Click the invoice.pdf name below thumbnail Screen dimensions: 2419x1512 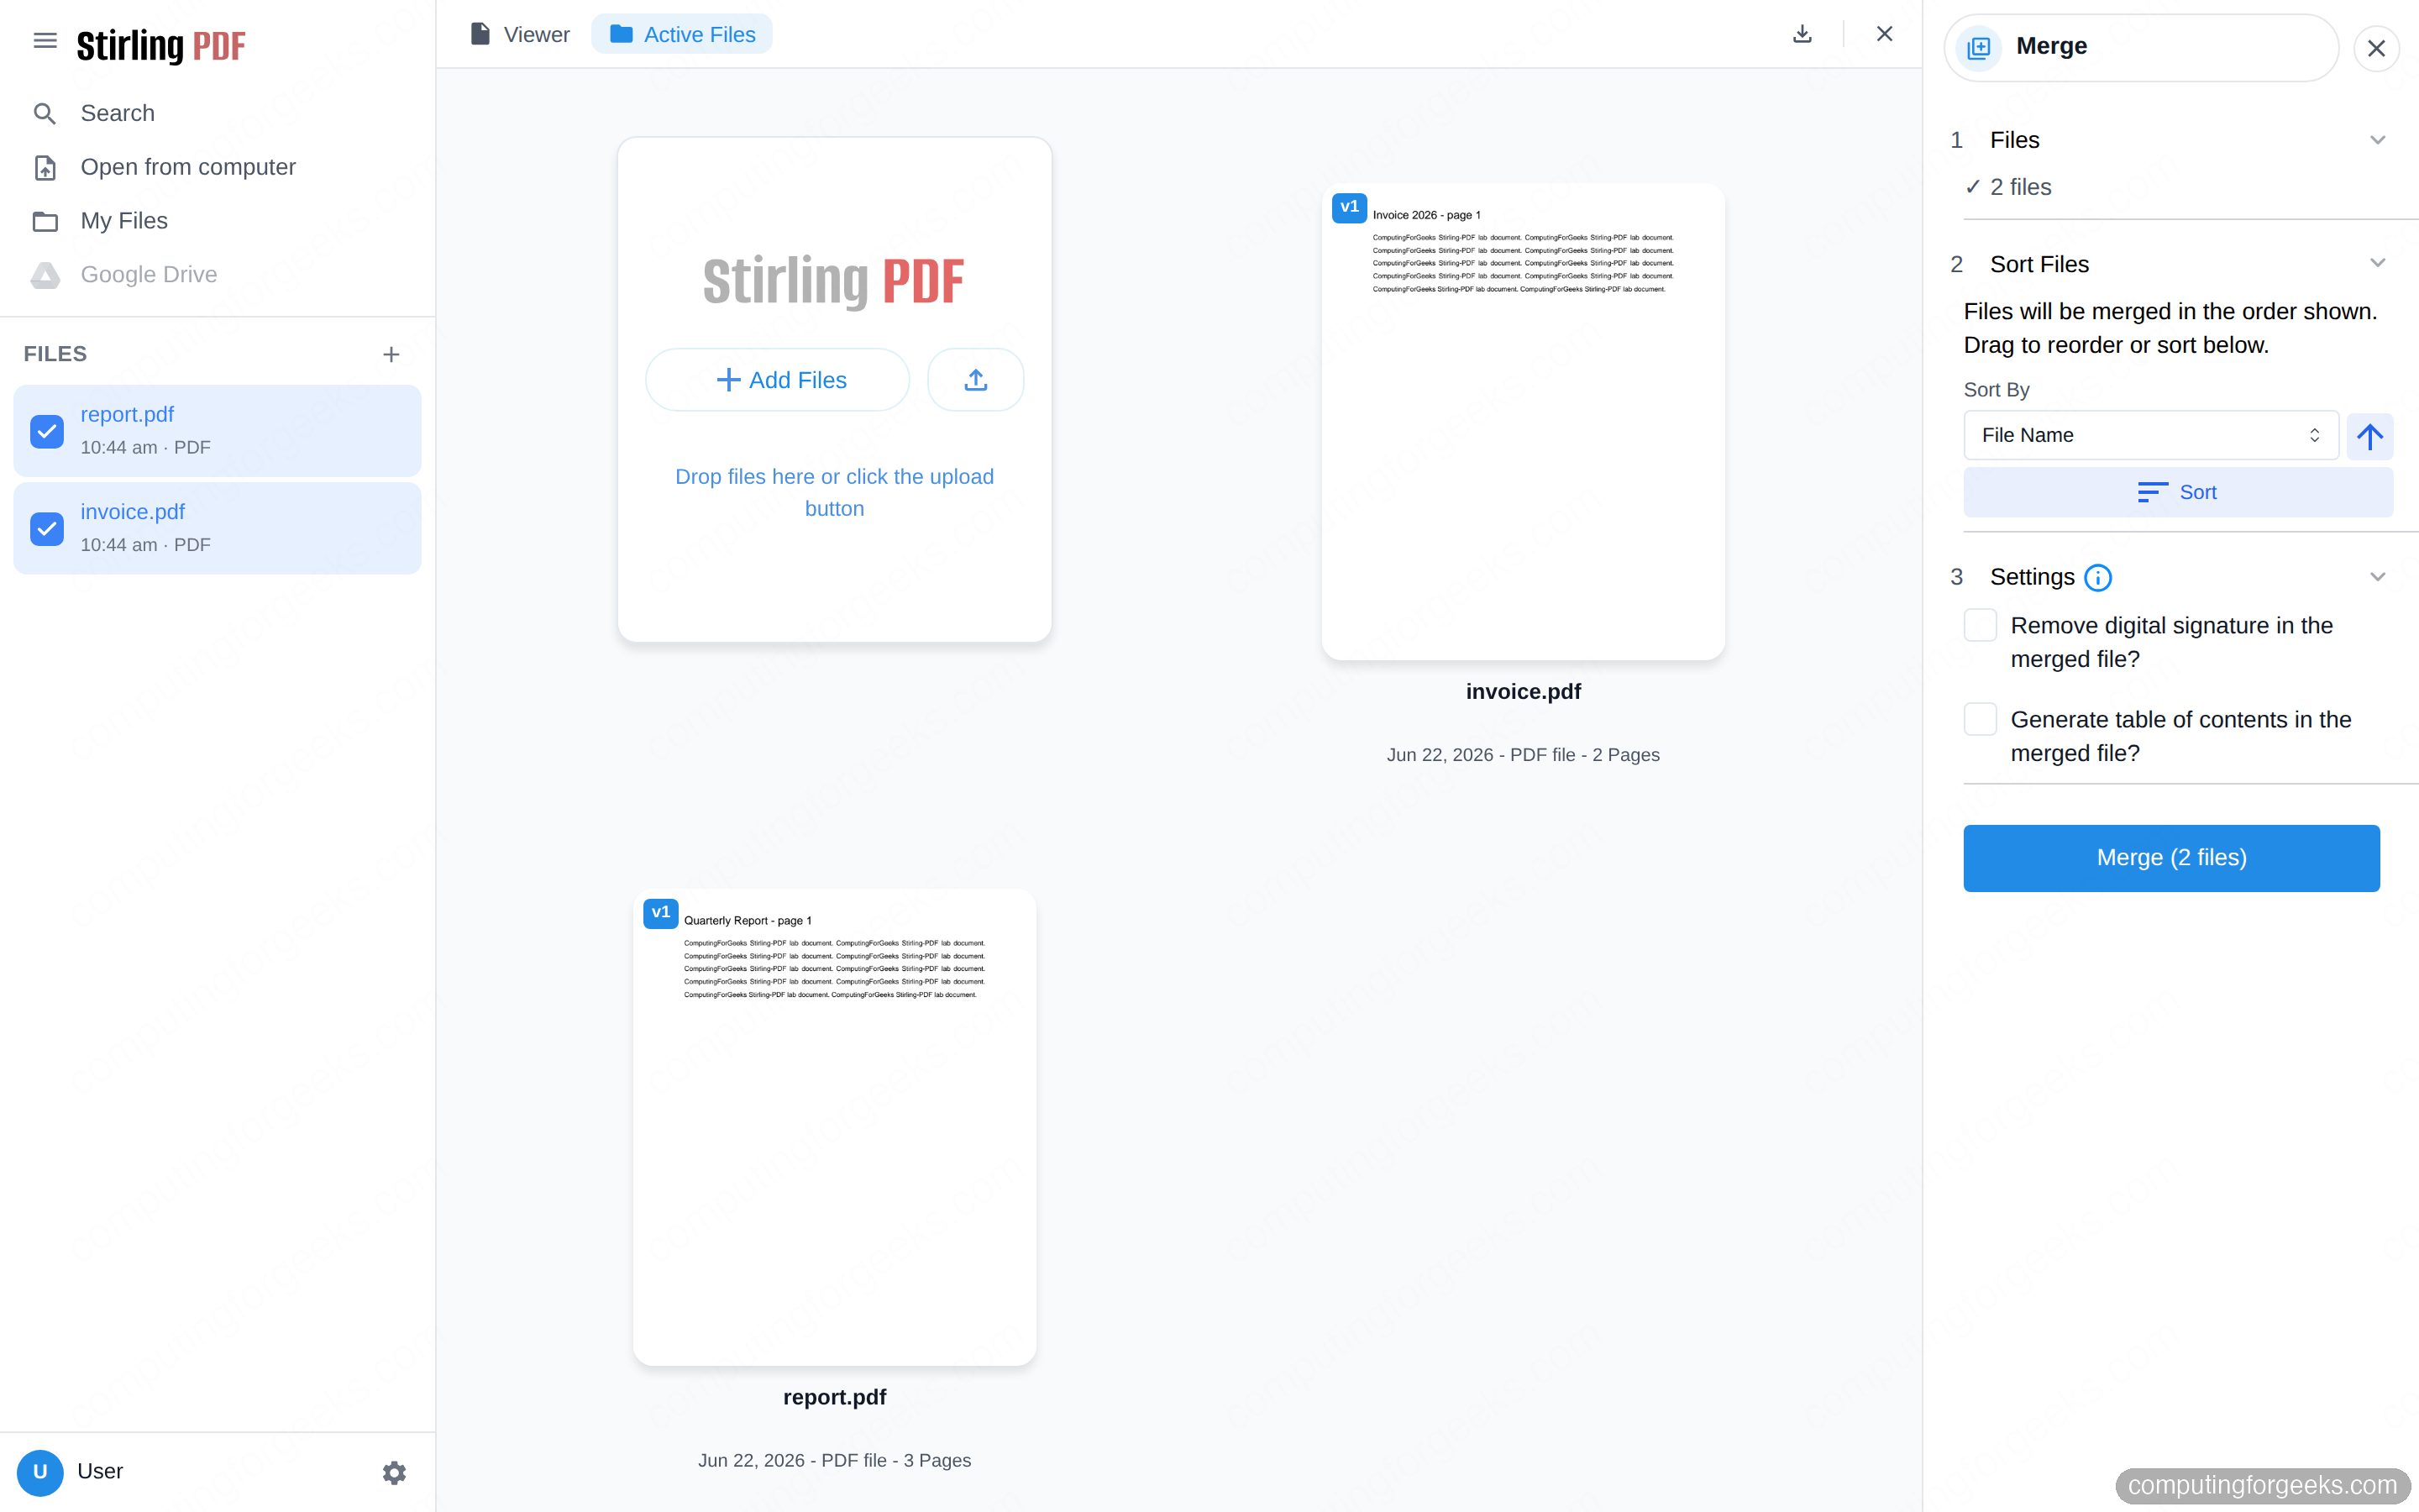[x=1524, y=691]
